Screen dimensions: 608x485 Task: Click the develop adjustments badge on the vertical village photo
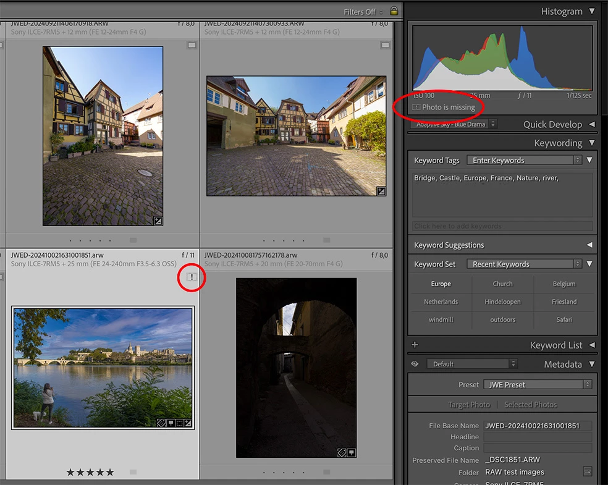(x=158, y=221)
